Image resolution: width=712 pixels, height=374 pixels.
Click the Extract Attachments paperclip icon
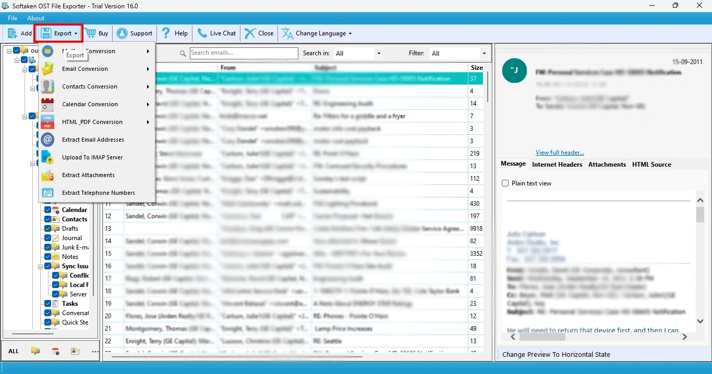point(47,175)
